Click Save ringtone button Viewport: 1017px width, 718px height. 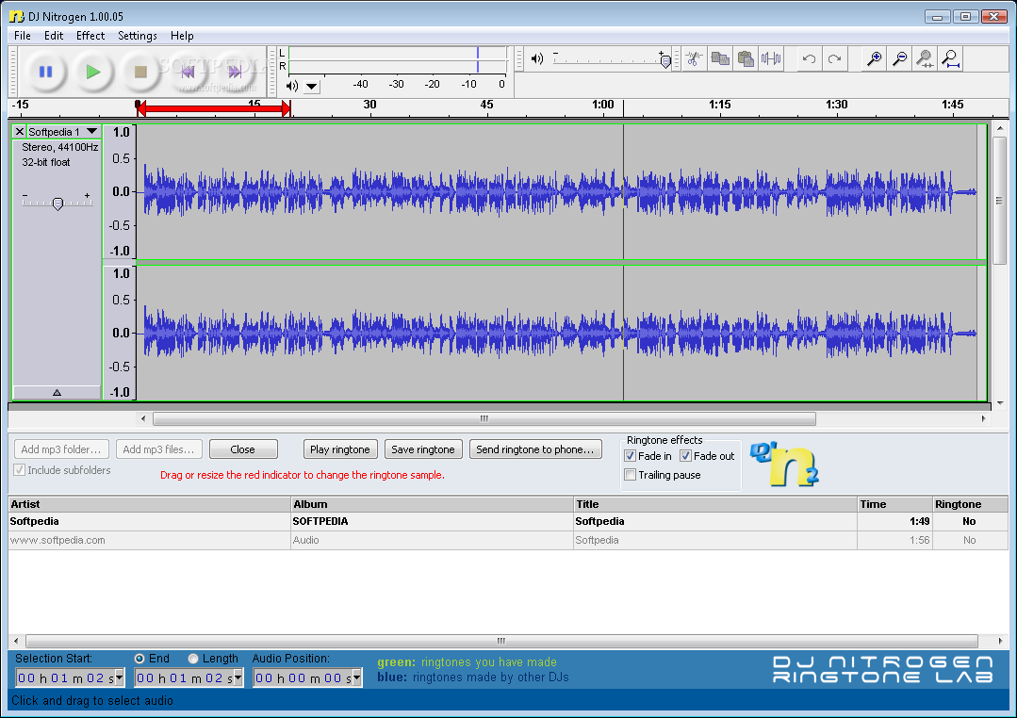[x=423, y=449]
